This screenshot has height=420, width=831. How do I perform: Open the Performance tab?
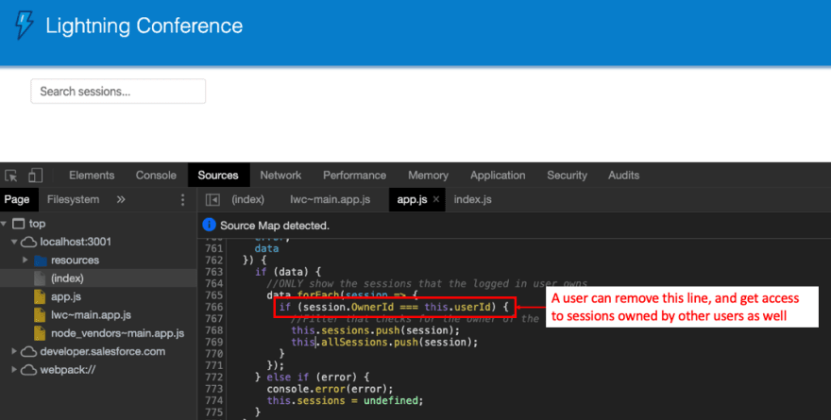(x=354, y=176)
